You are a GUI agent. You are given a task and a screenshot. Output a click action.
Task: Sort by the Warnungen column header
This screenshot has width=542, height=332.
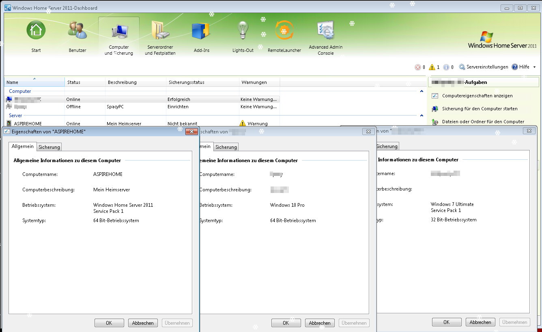click(x=260, y=82)
